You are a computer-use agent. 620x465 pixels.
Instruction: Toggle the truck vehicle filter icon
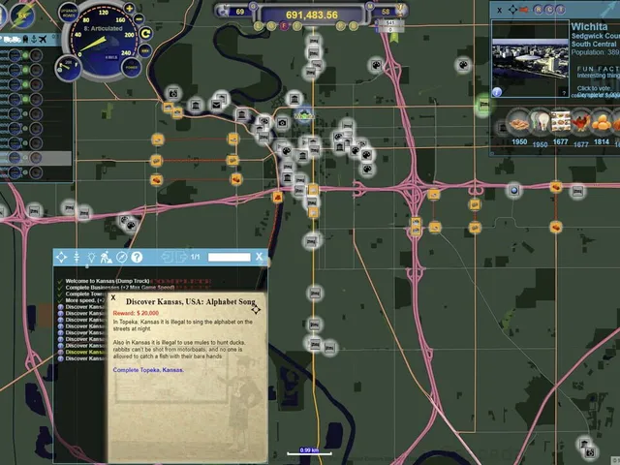click(12, 39)
